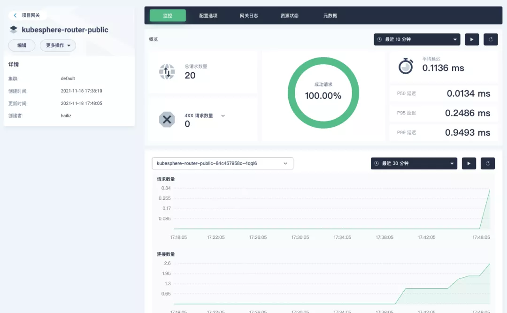The height and width of the screenshot is (313, 507).
Task: Click the 连接数量 line chart area
Action: 332,283
